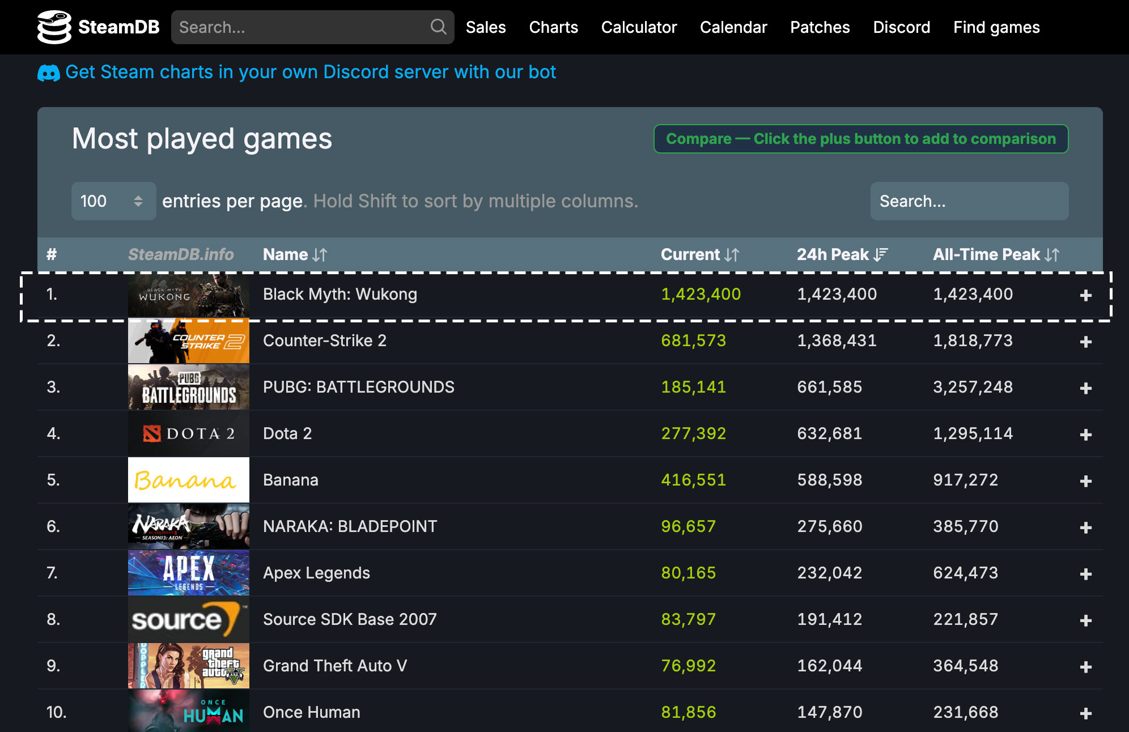
Task: Open the Banana game thumbnail
Action: [x=189, y=480]
